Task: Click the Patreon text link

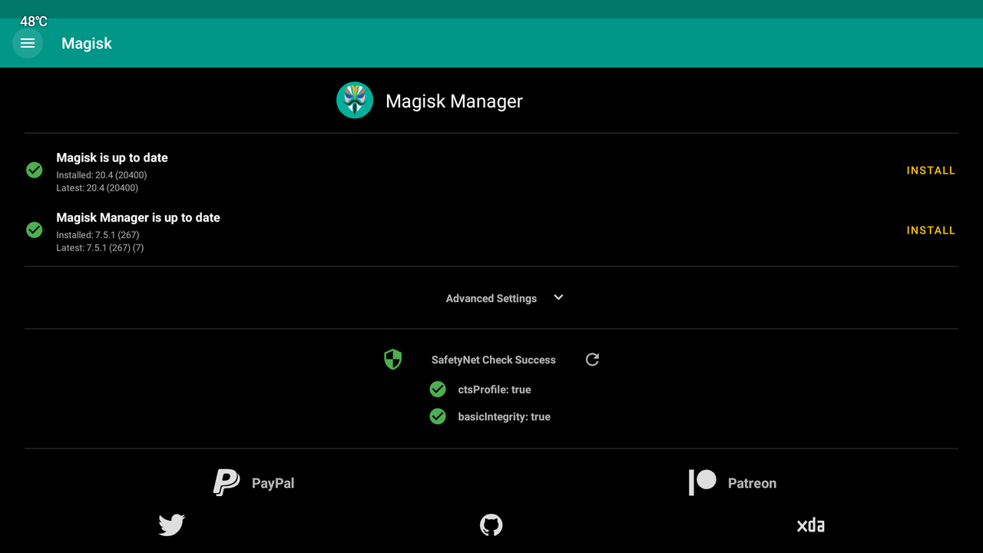Action: (752, 483)
